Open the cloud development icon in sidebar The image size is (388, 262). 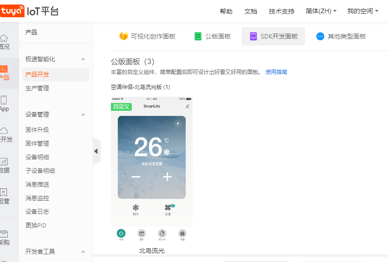click(4, 131)
